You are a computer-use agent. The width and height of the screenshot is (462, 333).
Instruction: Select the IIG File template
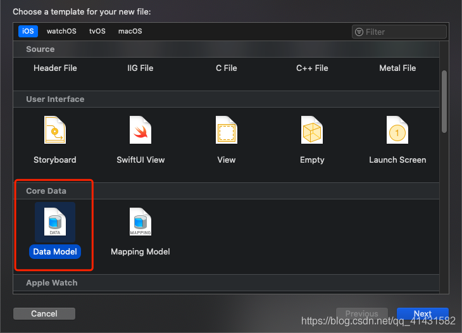click(x=140, y=68)
